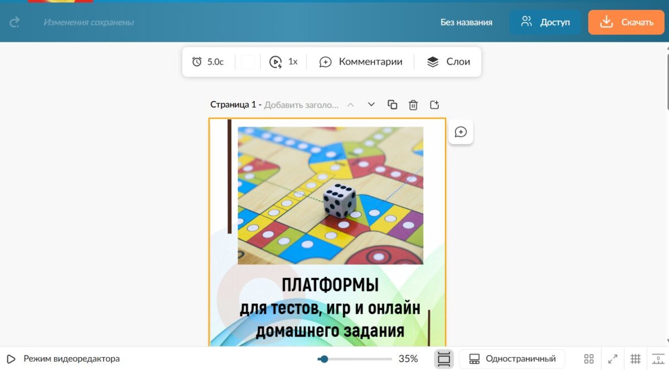Select the Одностраничный view mode

[512, 359]
